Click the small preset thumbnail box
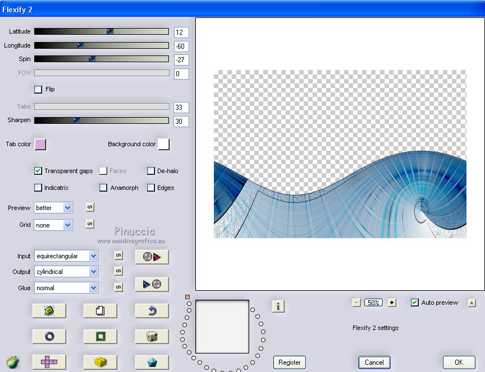The image size is (485, 372). pyautogui.click(x=222, y=327)
